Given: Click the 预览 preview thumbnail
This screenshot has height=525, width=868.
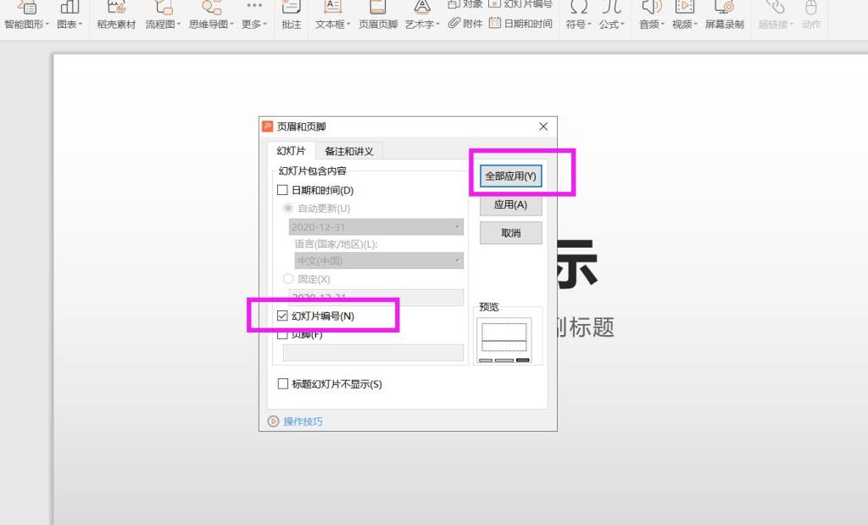Looking at the screenshot, I should [504, 339].
